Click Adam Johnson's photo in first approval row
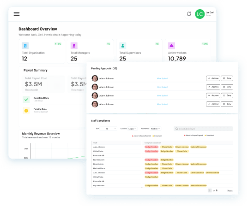 (95, 78)
